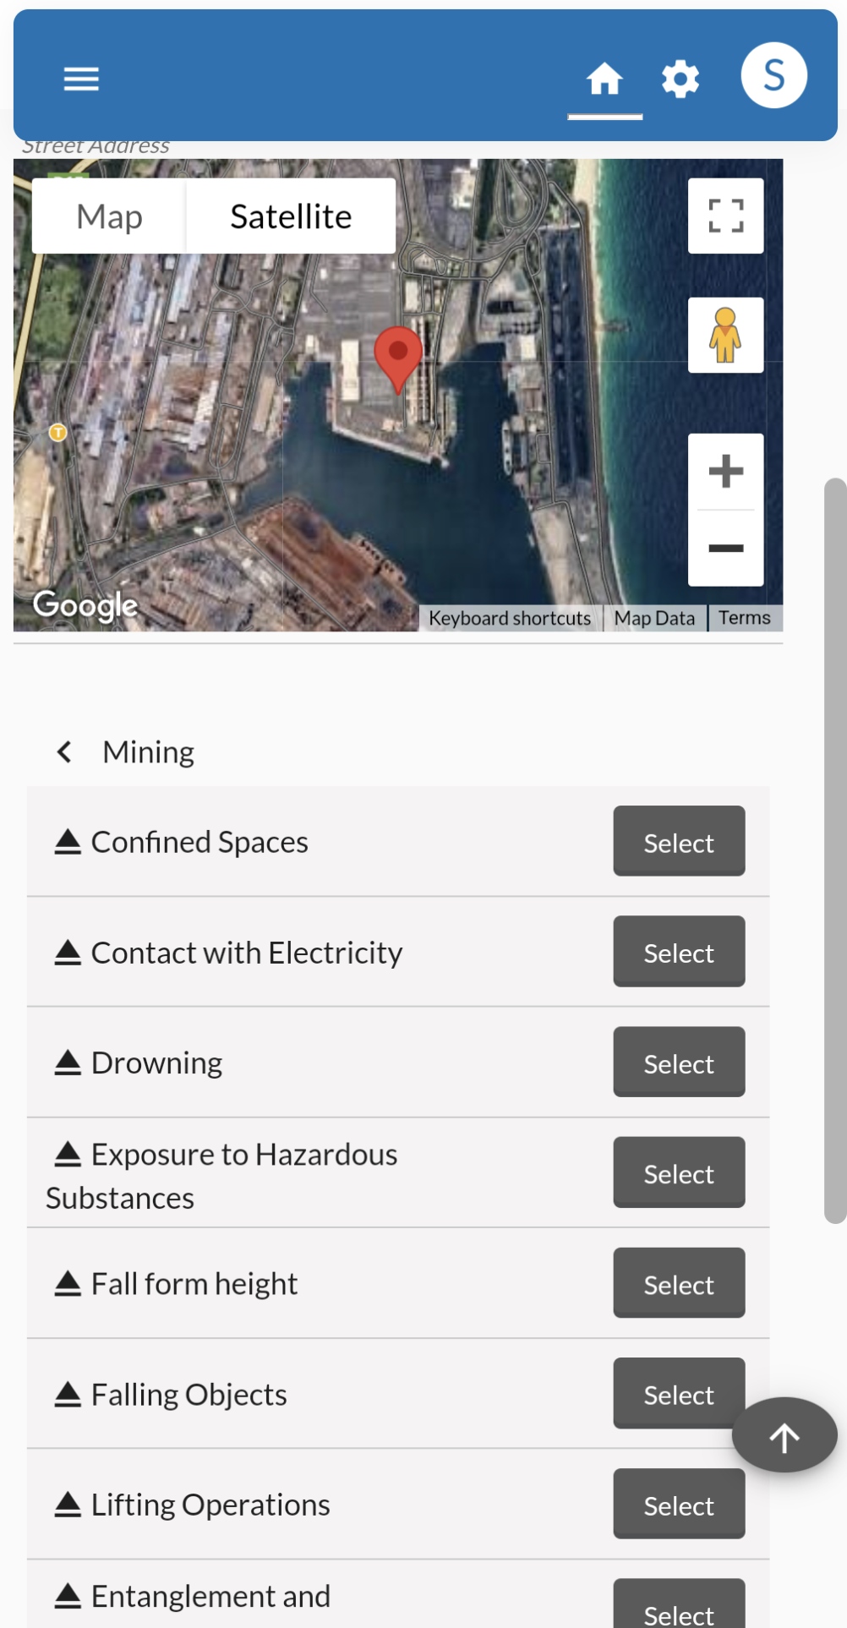Click the page's vertical scrollbar
This screenshot has width=847, height=1628.
tap(834, 850)
